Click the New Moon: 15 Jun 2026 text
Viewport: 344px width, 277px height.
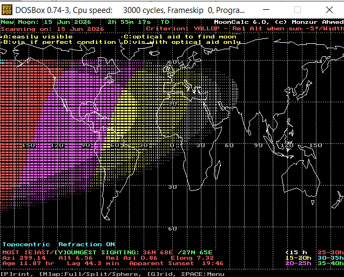point(45,22)
